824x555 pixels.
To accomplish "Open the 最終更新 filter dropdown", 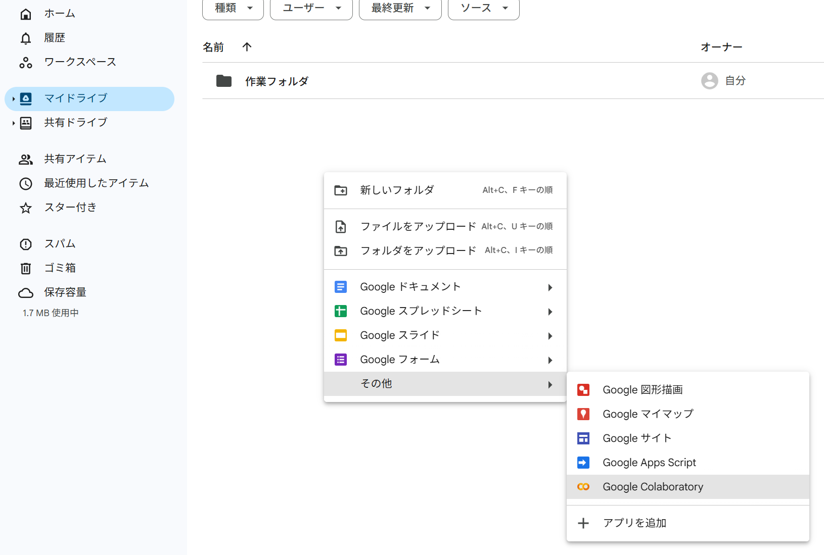I will [x=399, y=7].
